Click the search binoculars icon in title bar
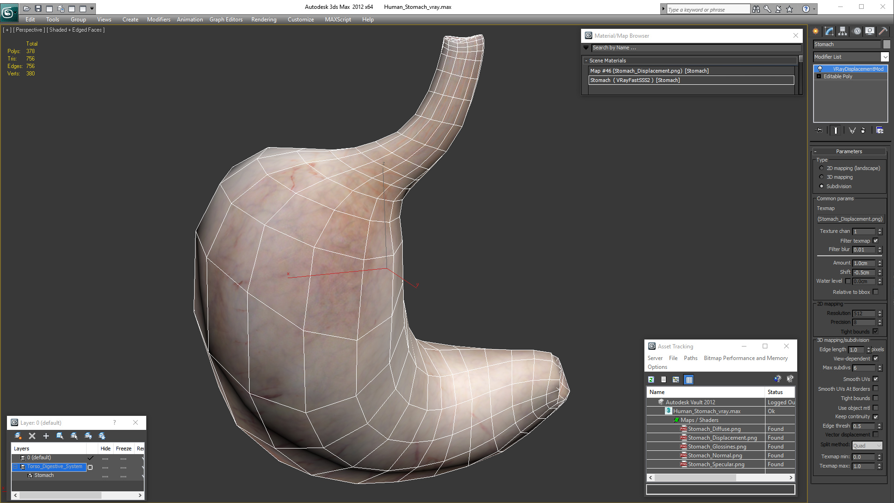Screen dimensions: 894x503 (x=756, y=9)
